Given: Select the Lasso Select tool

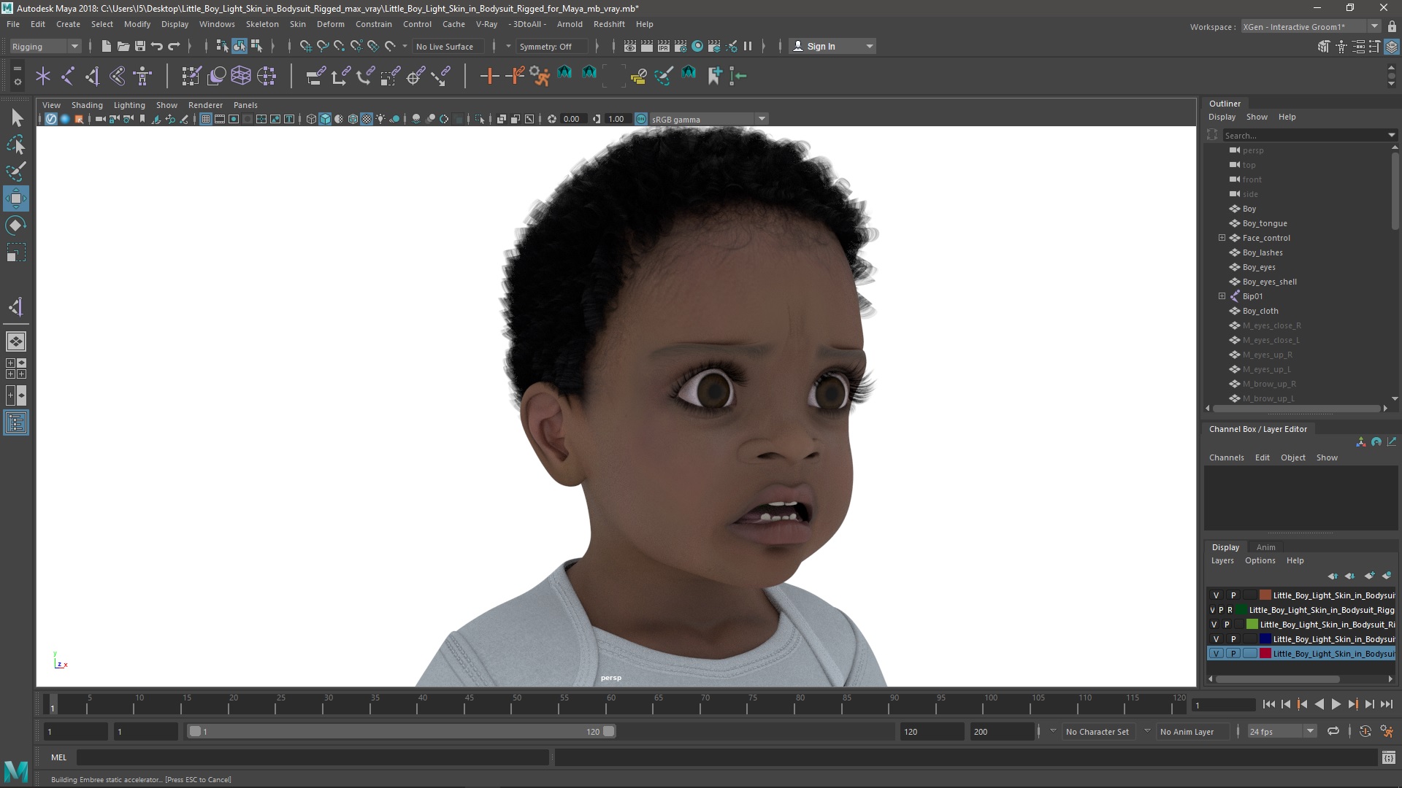Looking at the screenshot, I should (x=16, y=144).
